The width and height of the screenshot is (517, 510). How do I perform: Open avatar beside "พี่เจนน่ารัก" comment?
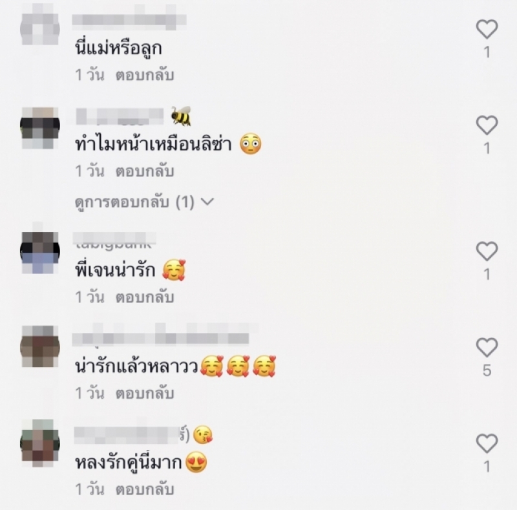pos(40,252)
